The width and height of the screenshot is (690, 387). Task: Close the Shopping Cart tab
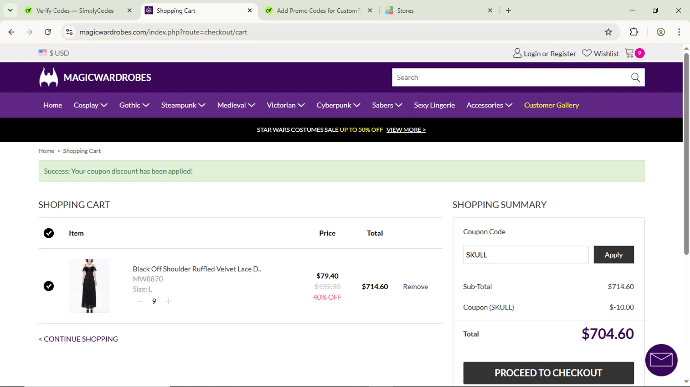[x=250, y=11]
